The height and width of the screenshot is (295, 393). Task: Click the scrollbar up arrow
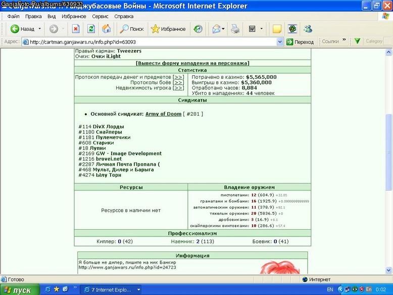pyautogui.click(x=388, y=52)
